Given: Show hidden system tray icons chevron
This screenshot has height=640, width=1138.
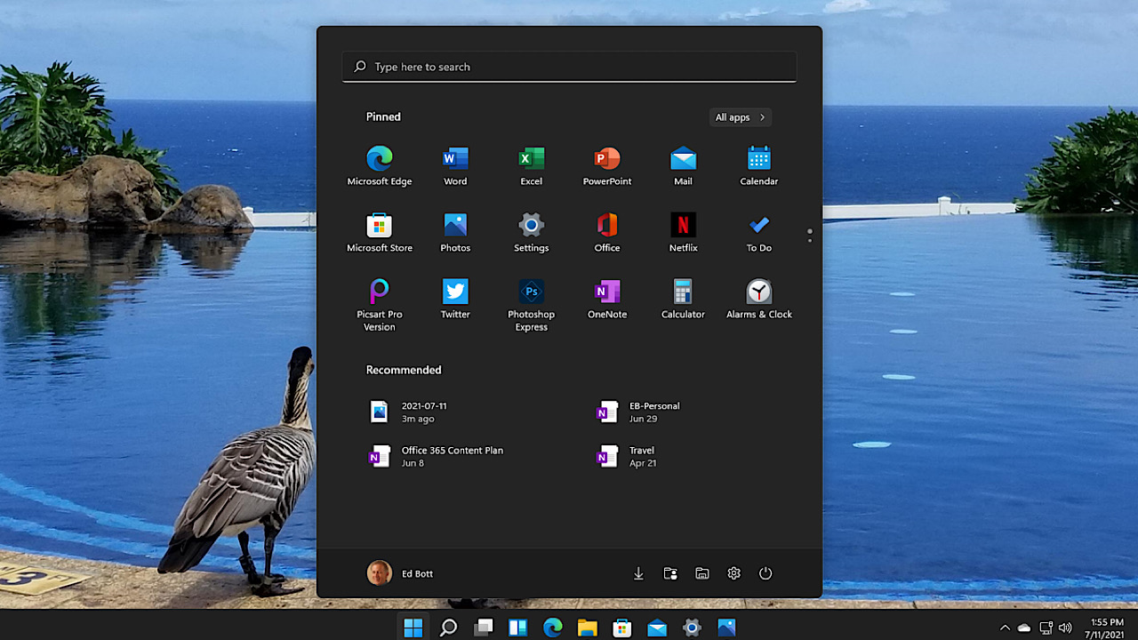Looking at the screenshot, I should tap(1006, 628).
